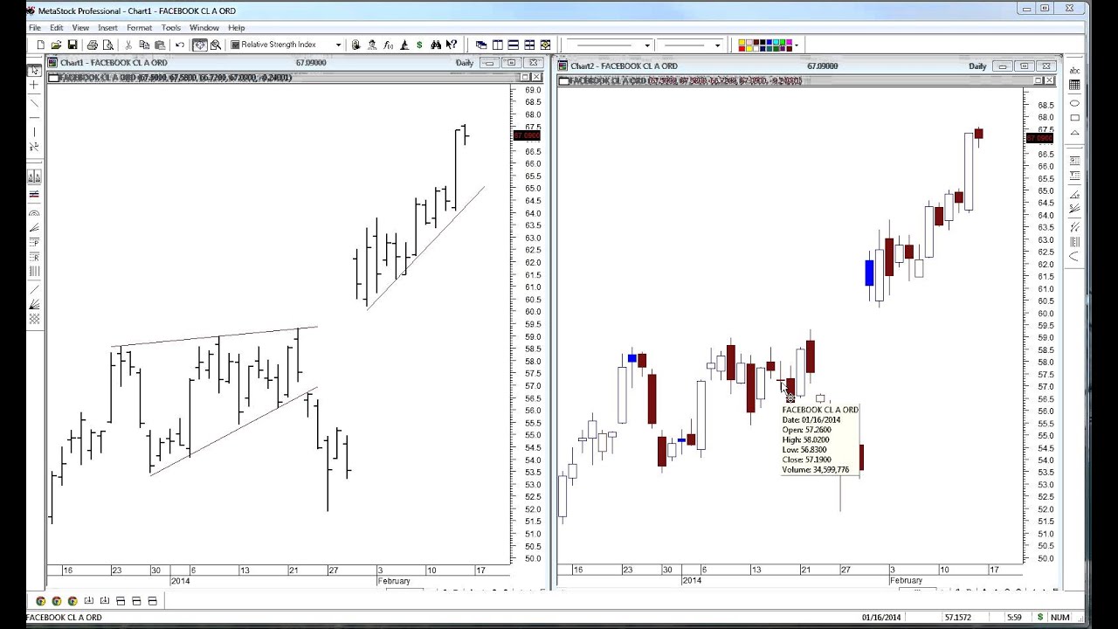1118x629 pixels.
Task: Maximize Chart1 inner price pane
Action: (x=525, y=77)
